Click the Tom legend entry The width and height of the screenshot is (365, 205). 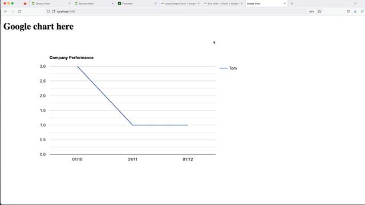pos(228,68)
